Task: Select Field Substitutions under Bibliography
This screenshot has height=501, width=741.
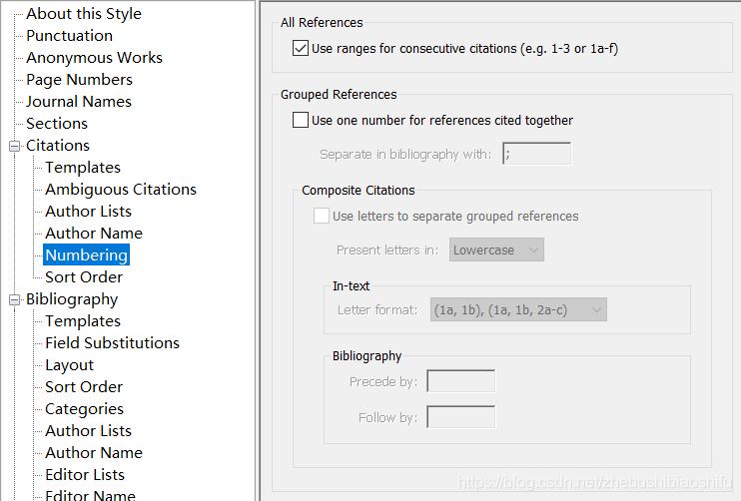Action: pos(112,343)
